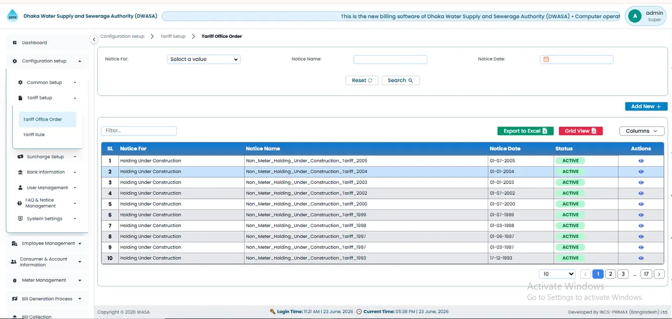This screenshot has width=672, height=319.
Task: View row 1 details via eye icon
Action: click(x=641, y=161)
